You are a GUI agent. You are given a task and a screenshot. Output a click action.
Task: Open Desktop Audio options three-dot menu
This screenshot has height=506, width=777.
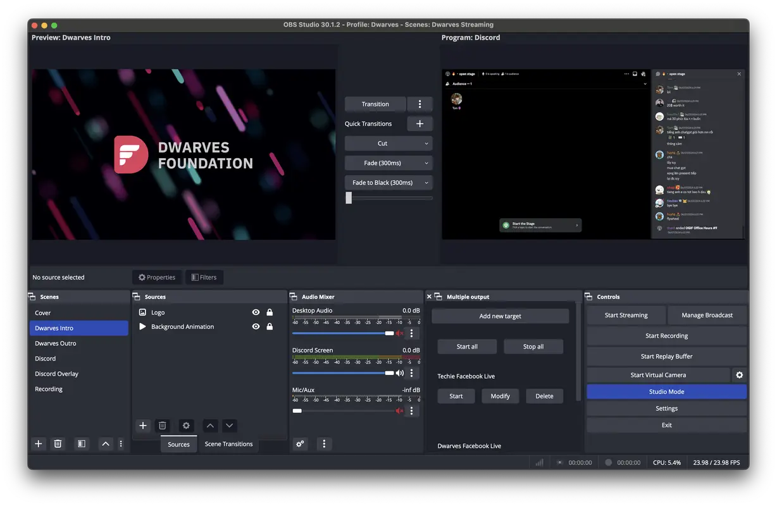pos(412,333)
